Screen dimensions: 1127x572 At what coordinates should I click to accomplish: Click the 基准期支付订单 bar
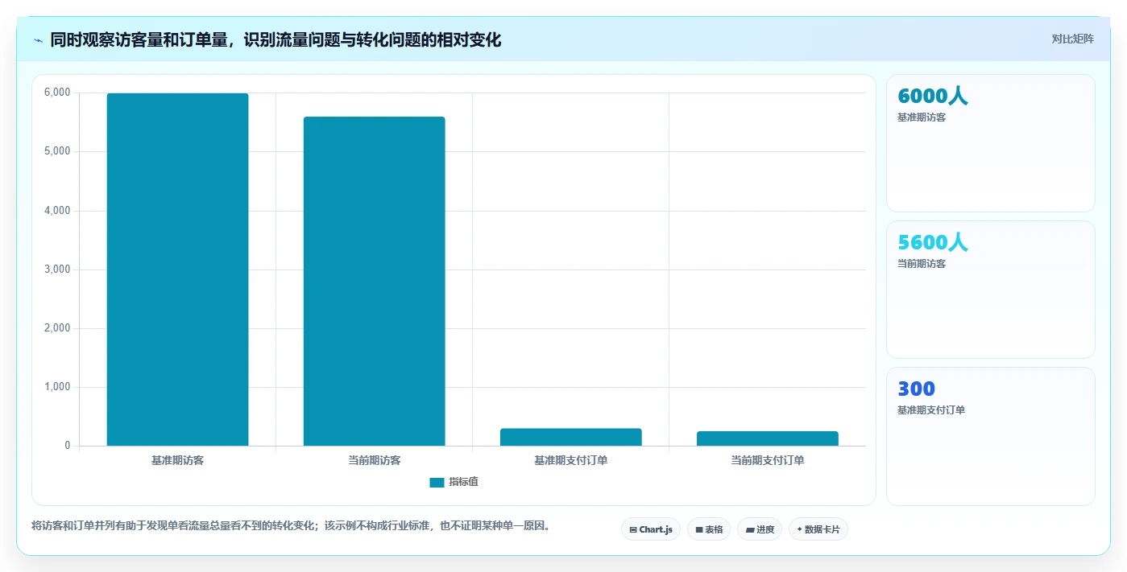pos(570,437)
